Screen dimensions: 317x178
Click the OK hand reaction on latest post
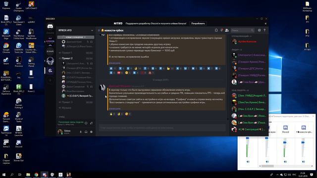(120, 114)
